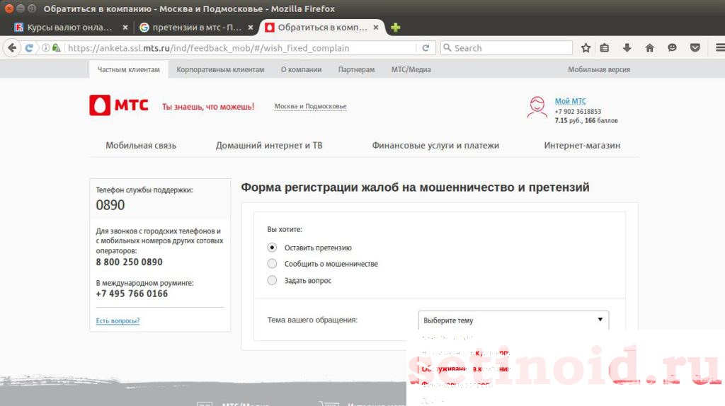Open the 'Частным клиентам' section tab
Image resolution: width=725 pixels, height=406 pixels.
coord(129,69)
